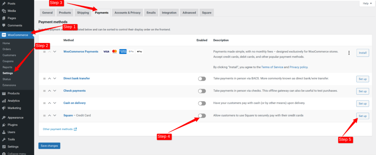
Task: Grab the drag handle for WooCommerce Payments
Action: pyautogui.click(x=44, y=52)
